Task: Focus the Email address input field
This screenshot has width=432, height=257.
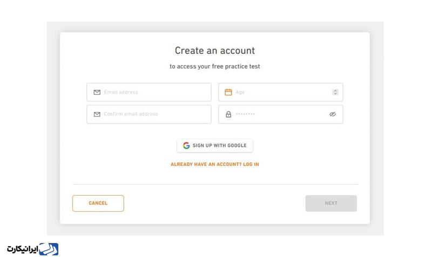Action: click(x=154, y=92)
